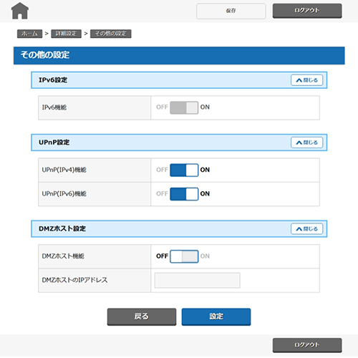The height and width of the screenshot is (358, 358).
Task: Click OFF label beside DMZホスト機能 switch
Action: point(162,256)
